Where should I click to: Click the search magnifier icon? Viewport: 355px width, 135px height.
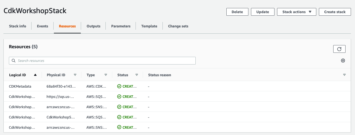tap(14, 61)
